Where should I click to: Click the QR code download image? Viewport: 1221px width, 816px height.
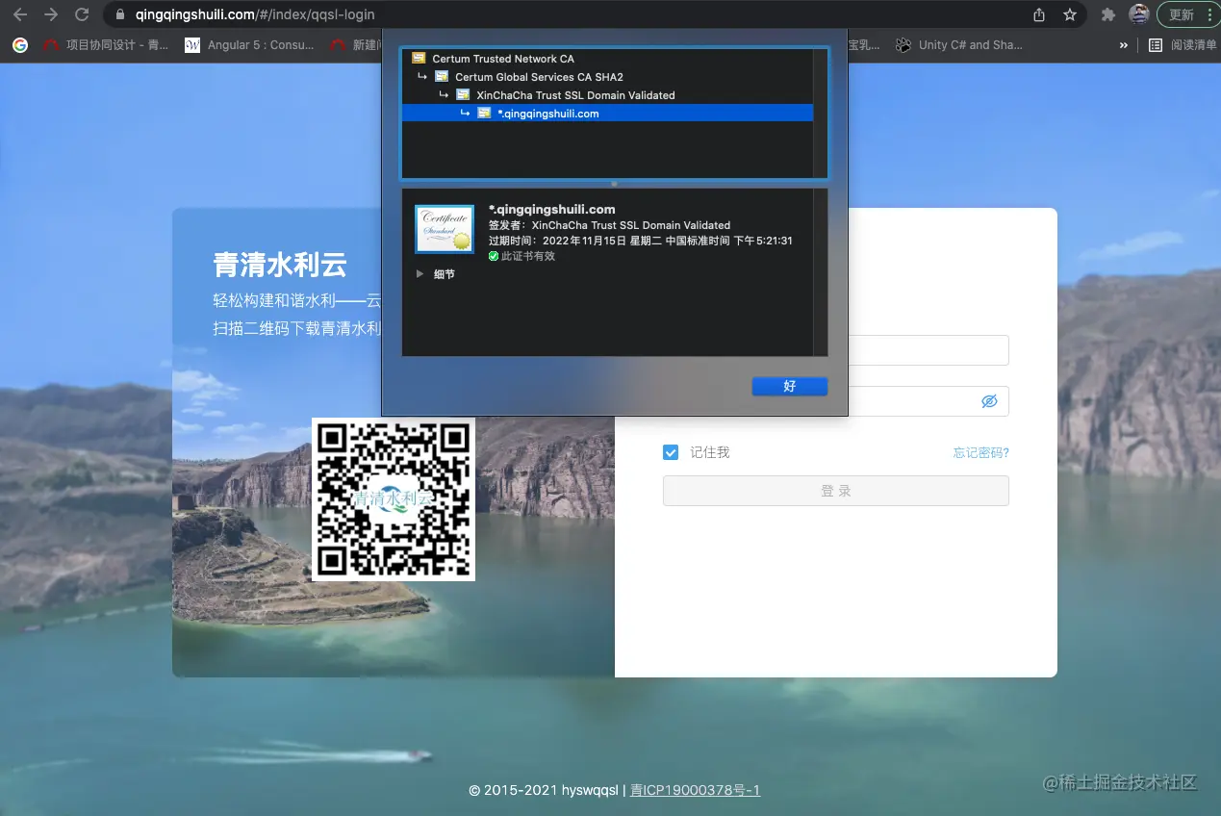394,499
